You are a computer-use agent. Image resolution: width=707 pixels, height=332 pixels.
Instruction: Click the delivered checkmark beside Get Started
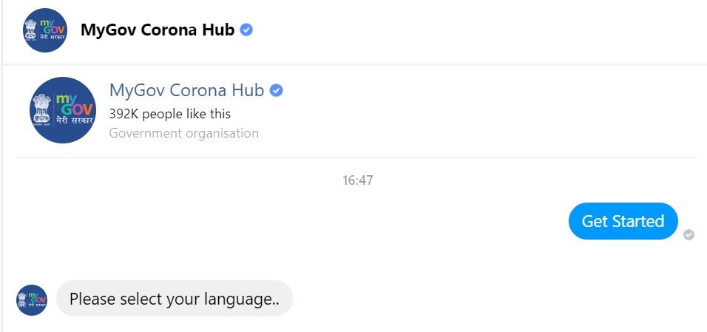[x=689, y=235]
